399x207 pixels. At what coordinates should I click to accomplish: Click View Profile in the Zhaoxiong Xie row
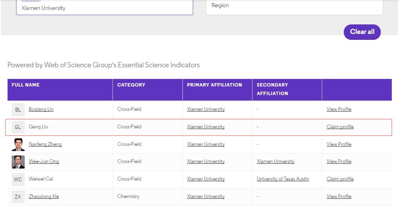pos(339,197)
